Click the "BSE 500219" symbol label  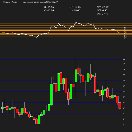pos(52,2)
